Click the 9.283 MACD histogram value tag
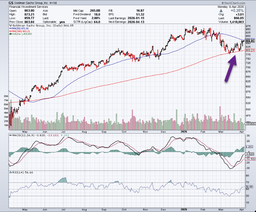Viewport: 256px width, 212px height. click(x=250, y=147)
